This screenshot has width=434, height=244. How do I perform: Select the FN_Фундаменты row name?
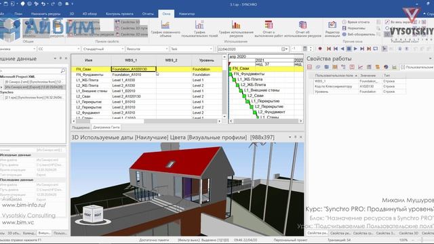pyautogui.click(x=90, y=75)
